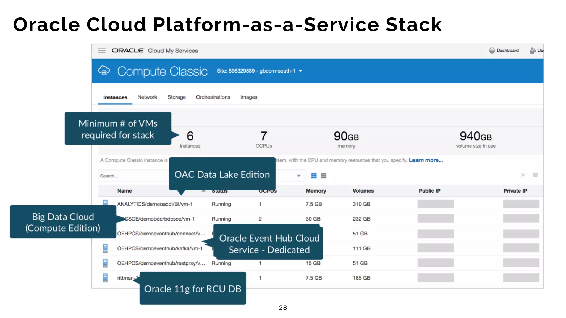The image size is (566, 318).
Task: Switch to list view icon
Action: click(323, 176)
